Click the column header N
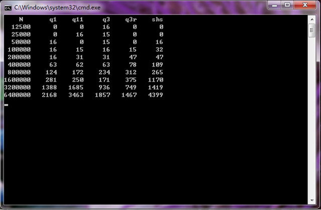 (21, 19)
